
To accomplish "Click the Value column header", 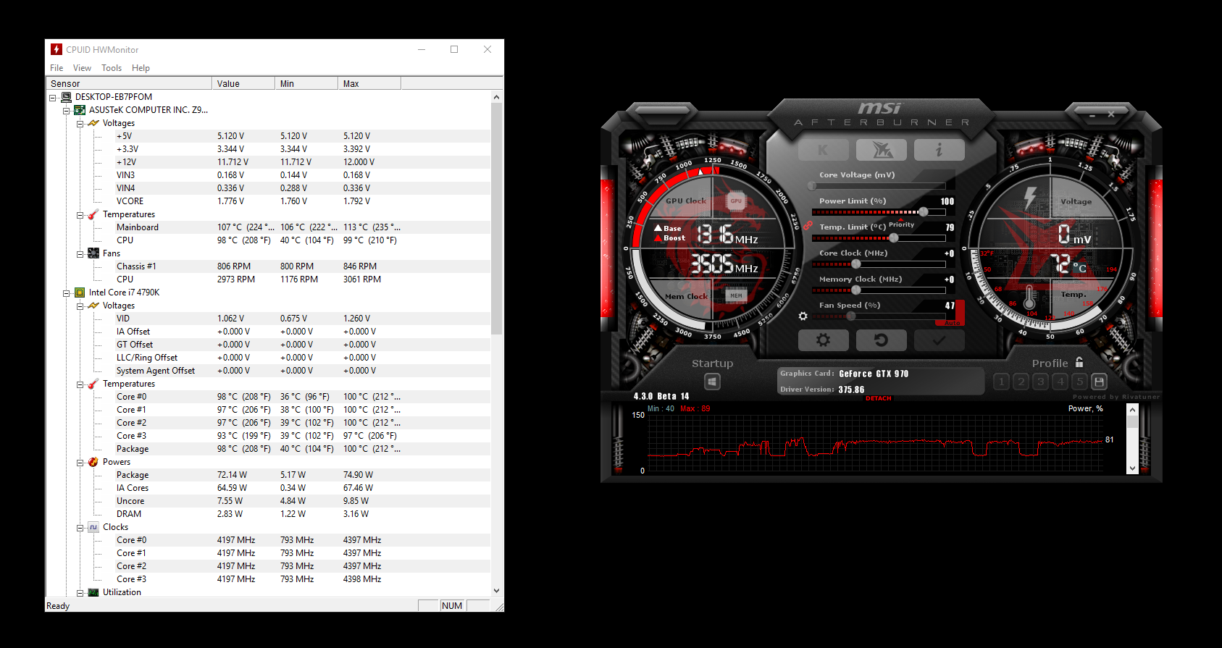I will pyautogui.click(x=243, y=83).
